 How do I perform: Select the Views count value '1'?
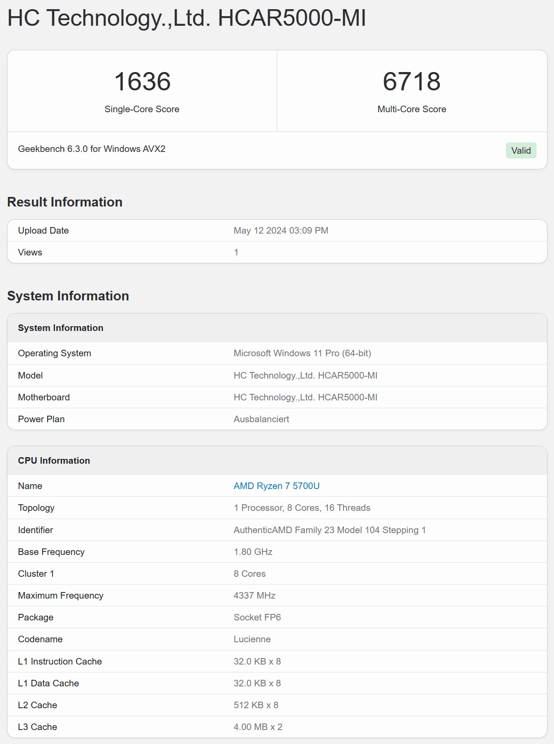[x=236, y=252]
